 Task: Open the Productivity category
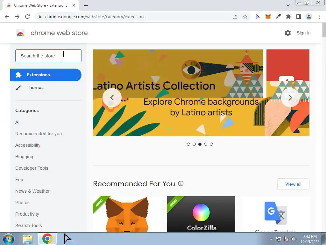pyautogui.click(x=27, y=214)
